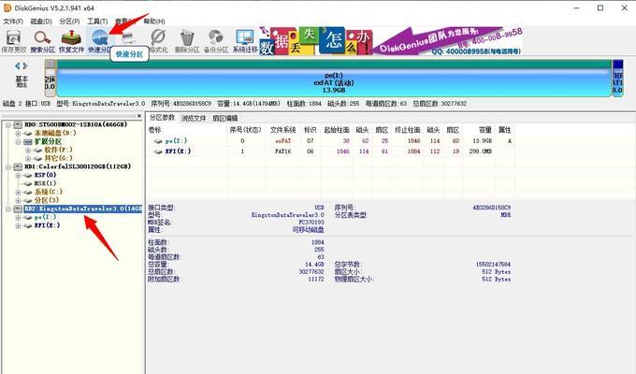Select EFI(E:) row in partition table
Screen dimensions: 636x374
point(330,151)
